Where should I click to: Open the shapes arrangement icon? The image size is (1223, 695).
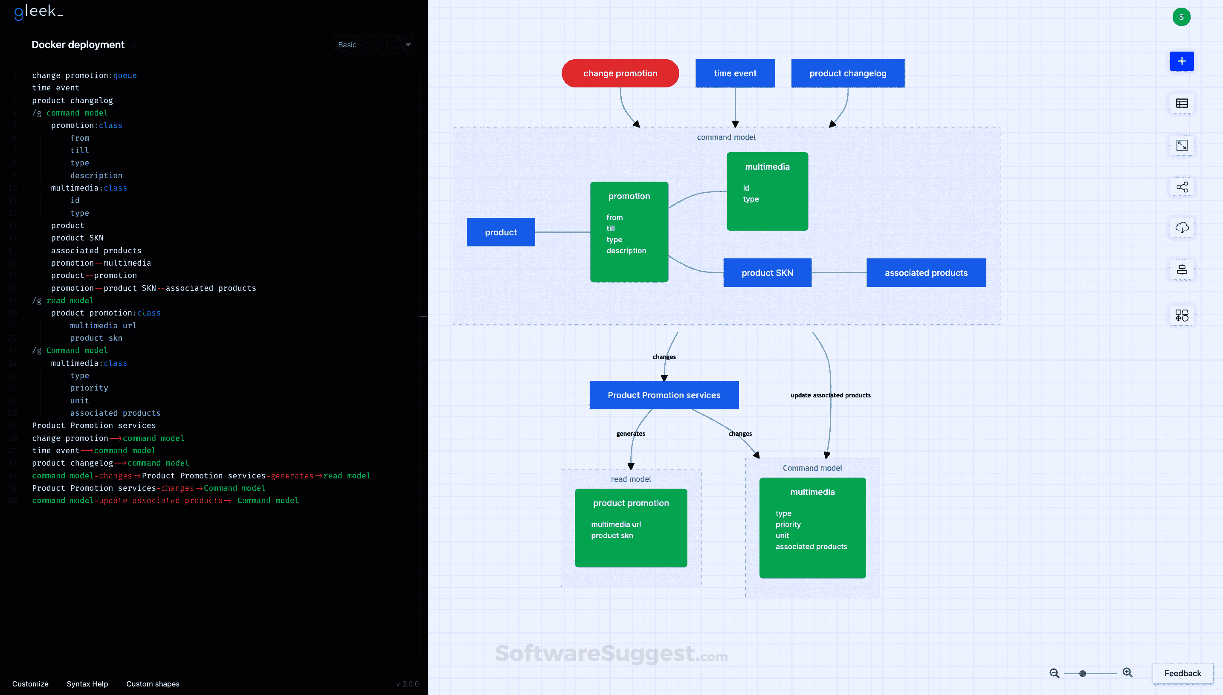point(1182,315)
